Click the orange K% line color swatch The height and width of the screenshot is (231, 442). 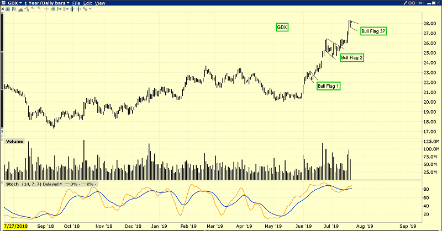click(x=83, y=184)
